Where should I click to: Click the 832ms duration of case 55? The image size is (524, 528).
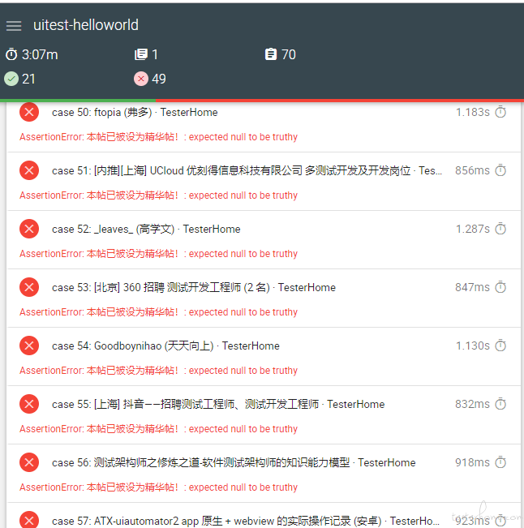472,404
